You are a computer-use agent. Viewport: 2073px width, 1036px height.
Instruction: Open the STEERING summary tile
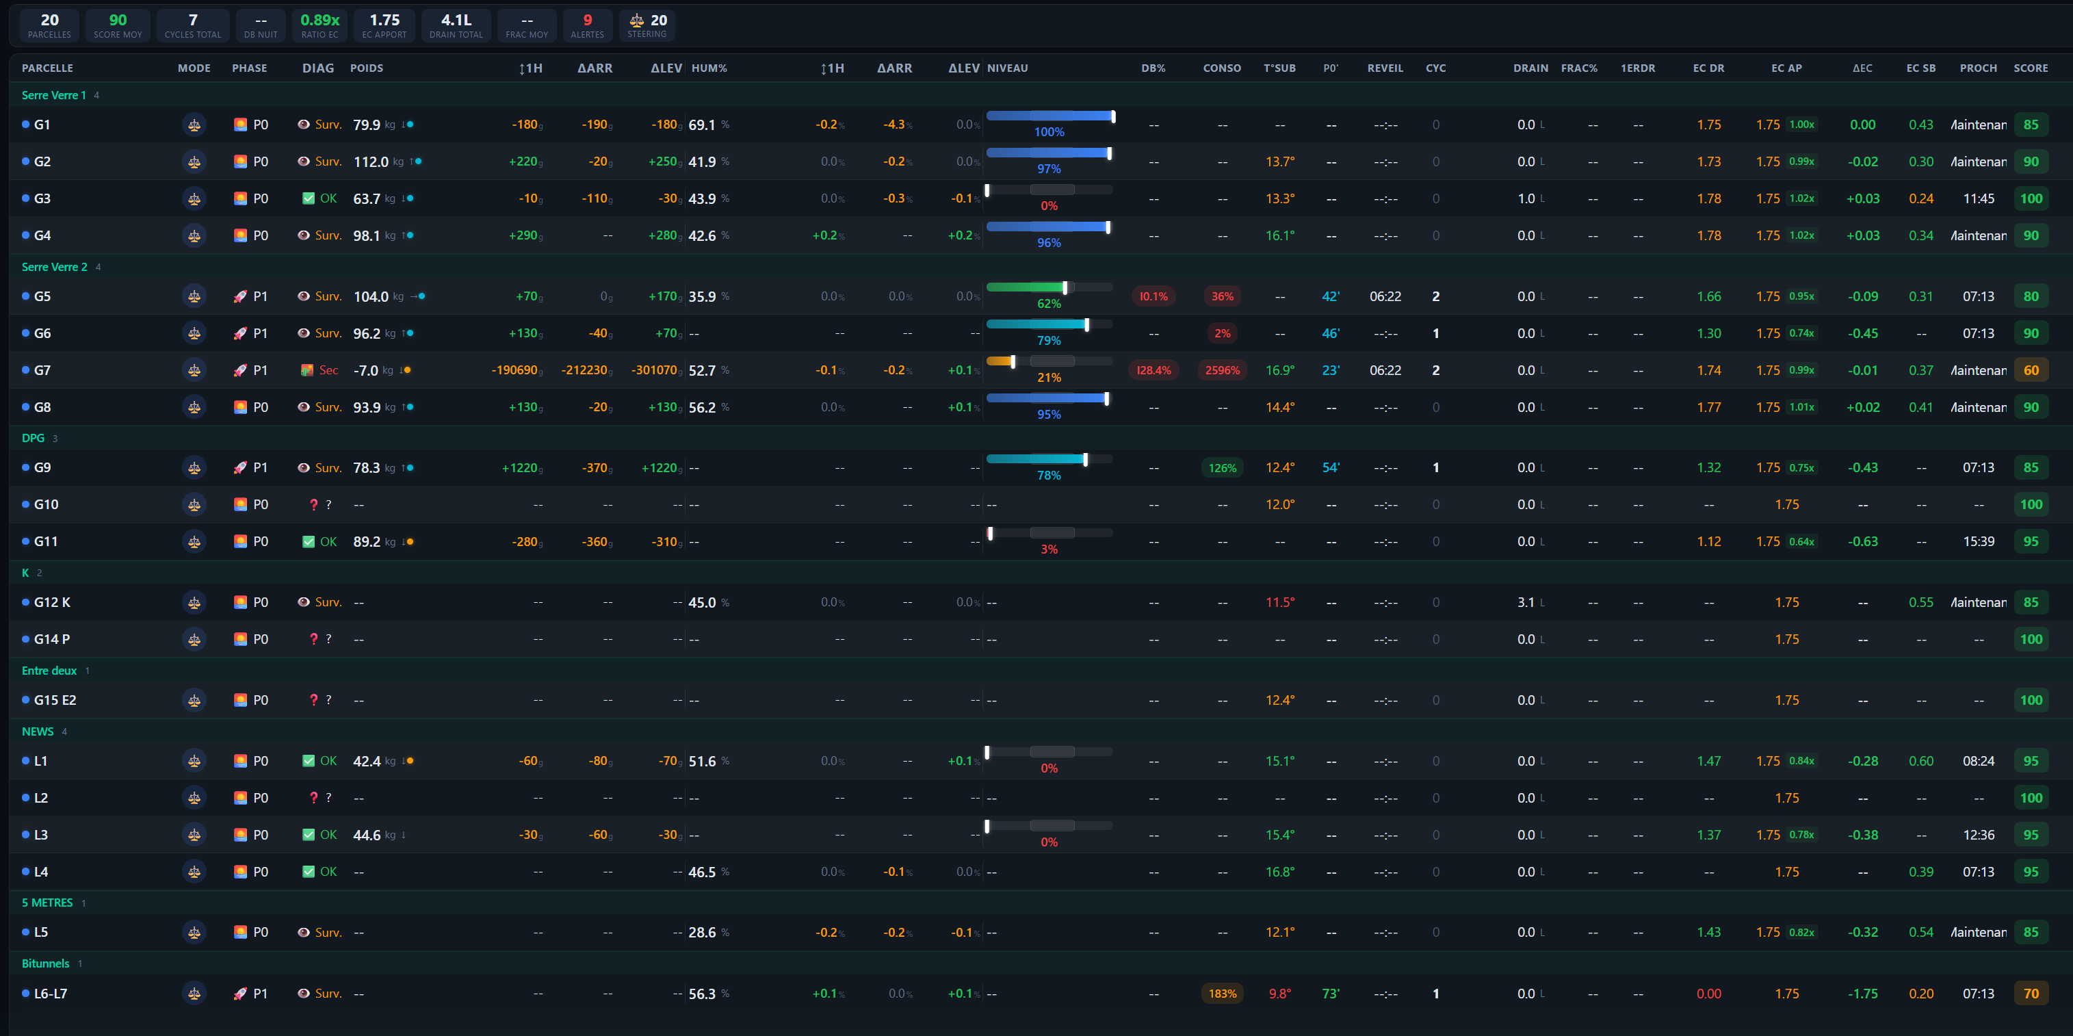(647, 25)
